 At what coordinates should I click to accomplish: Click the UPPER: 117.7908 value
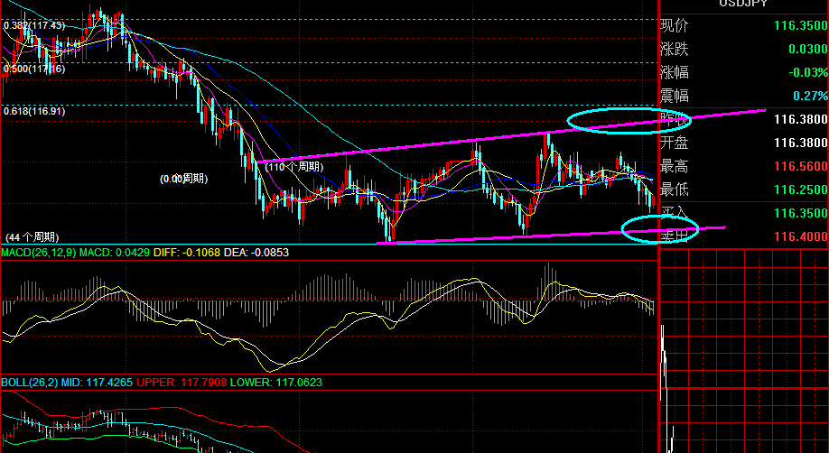click(182, 383)
